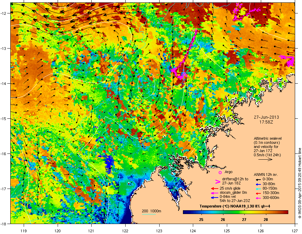Click the longitude axis label 124
This screenshot has height=234, width=302.
193,231
